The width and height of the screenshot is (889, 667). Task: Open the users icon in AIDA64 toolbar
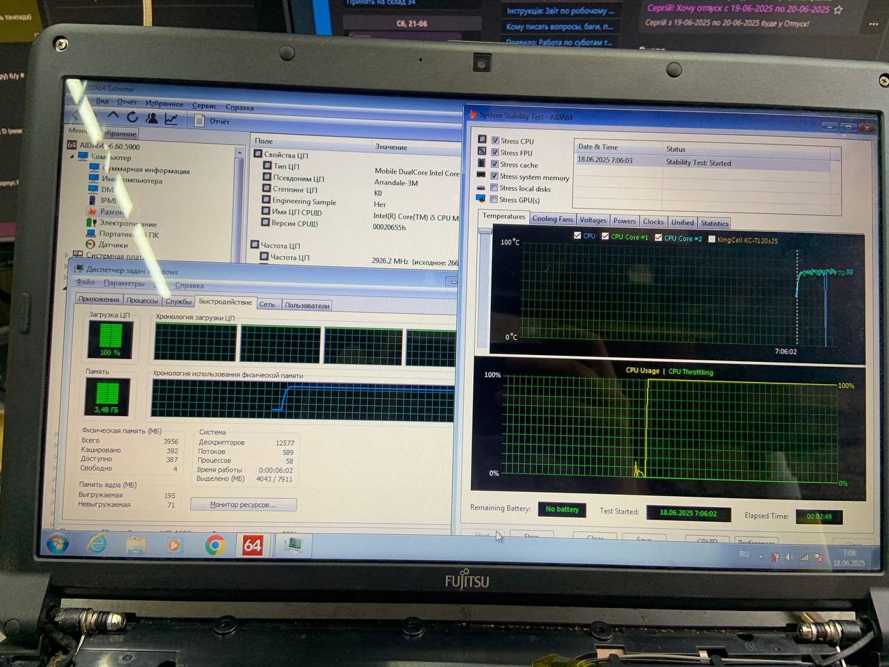click(x=151, y=118)
